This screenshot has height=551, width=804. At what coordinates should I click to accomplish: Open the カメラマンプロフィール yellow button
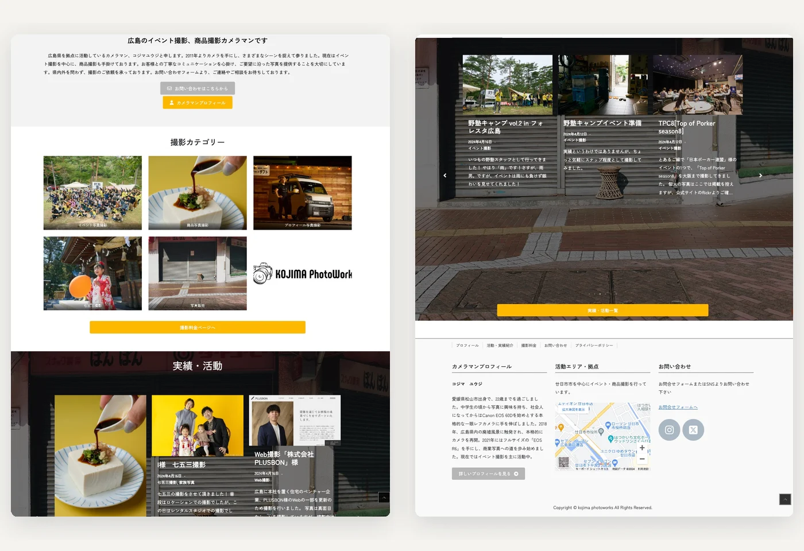pos(198,103)
